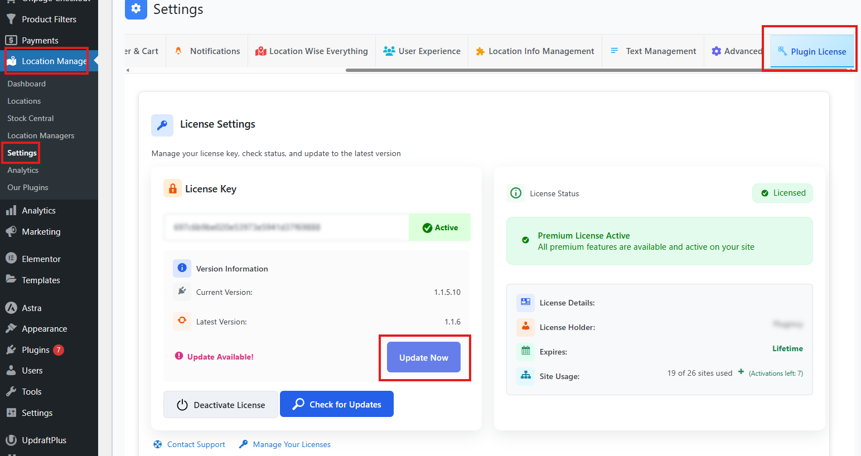Open the Plugin License tab
Image resolution: width=861 pixels, height=456 pixels.
[812, 51]
